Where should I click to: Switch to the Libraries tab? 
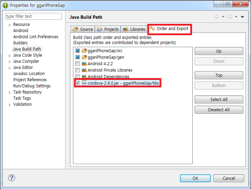[134, 29]
